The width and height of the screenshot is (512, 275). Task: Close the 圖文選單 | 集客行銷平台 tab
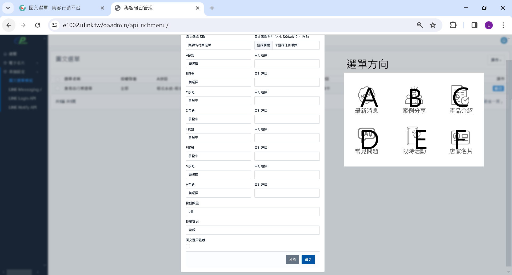pos(102,8)
